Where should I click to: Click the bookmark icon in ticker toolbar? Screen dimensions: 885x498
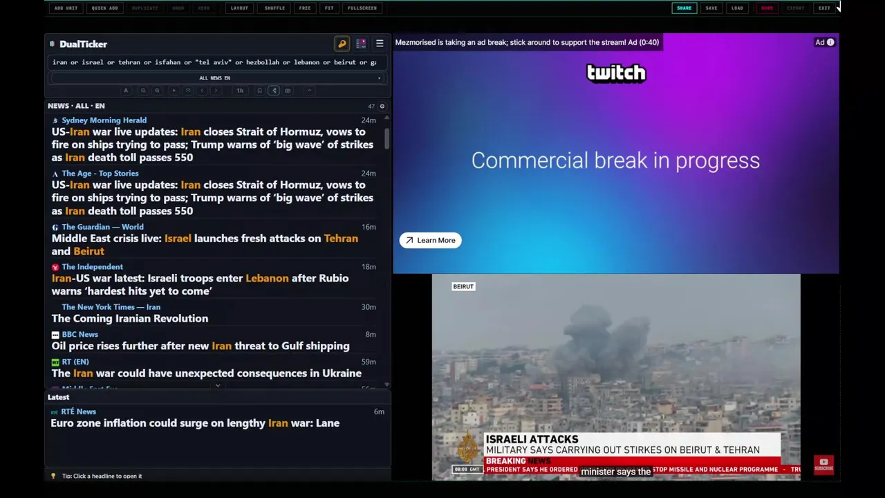click(x=260, y=91)
